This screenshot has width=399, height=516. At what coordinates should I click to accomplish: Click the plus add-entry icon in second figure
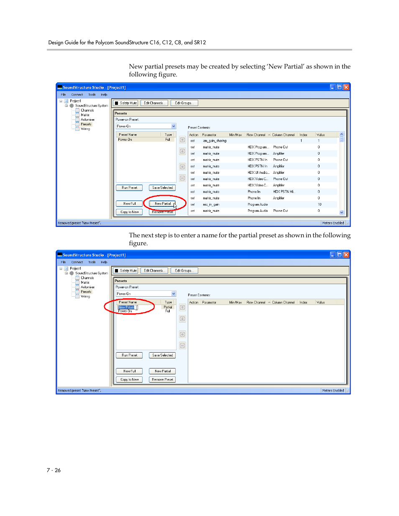tap(182, 334)
